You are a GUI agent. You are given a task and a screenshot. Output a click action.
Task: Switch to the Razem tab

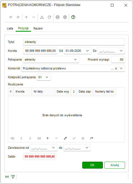(38, 28)
